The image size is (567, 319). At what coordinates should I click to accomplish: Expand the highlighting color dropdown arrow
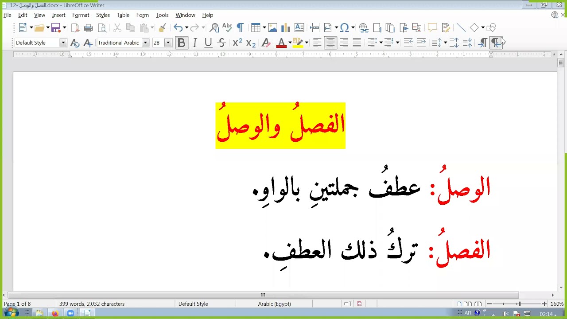[307, 43]
